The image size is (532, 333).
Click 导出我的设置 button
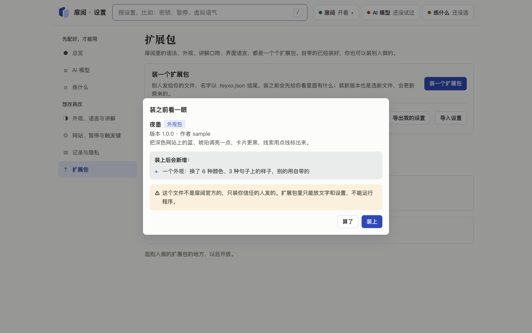point(409,118)
